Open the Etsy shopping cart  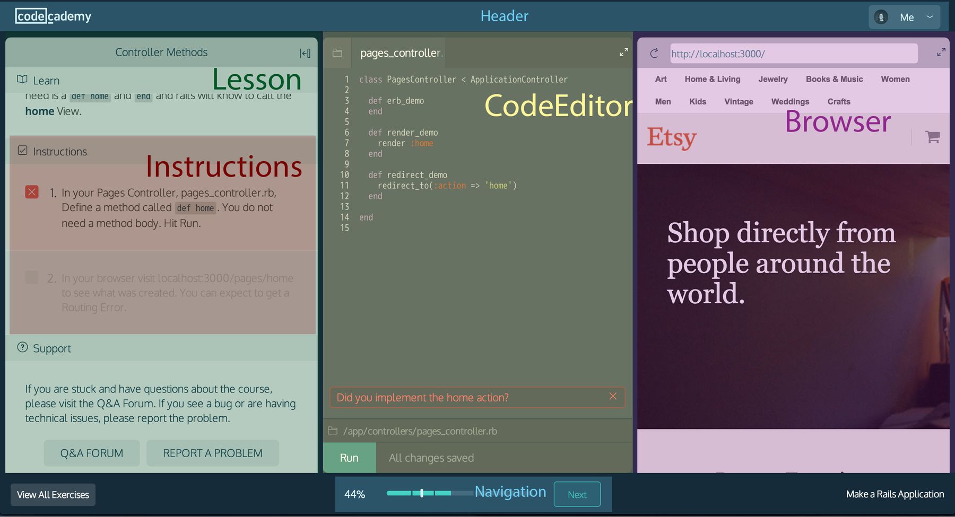pos(932,137)
